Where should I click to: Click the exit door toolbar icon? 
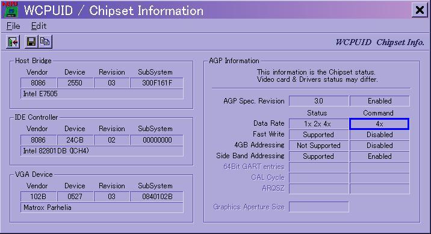click(13, 42)
